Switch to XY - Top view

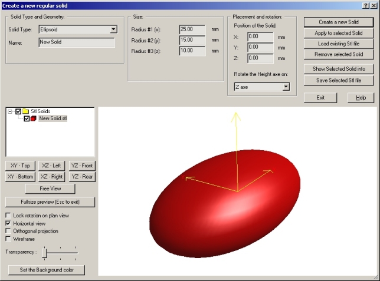[x=20, y=166]
